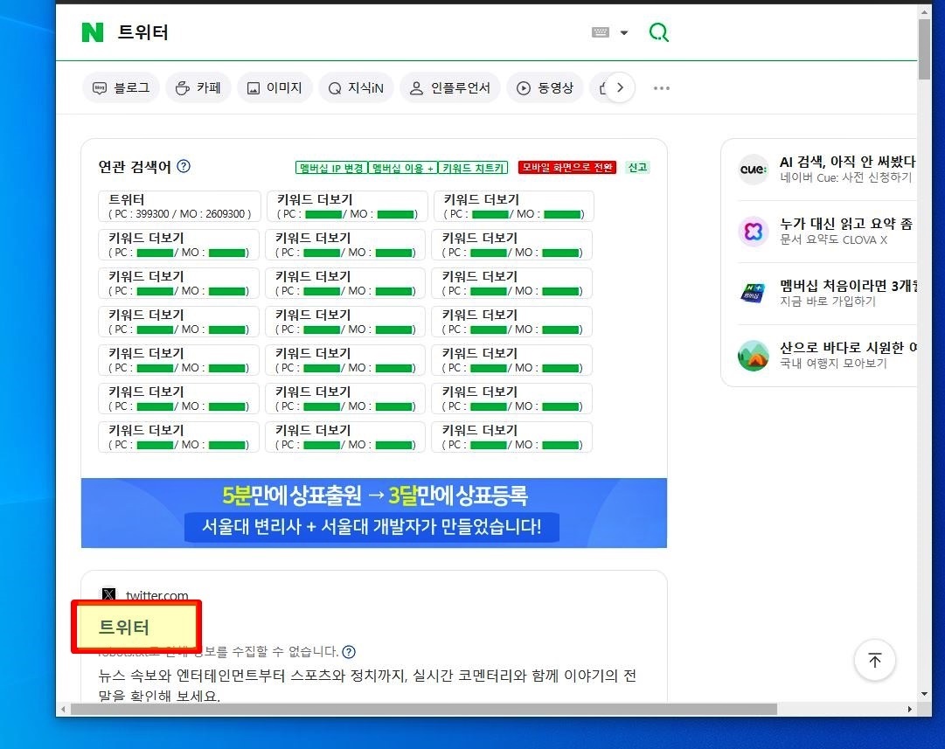
Task: Expand the keyboard input dropdown arrow
Action: [x=624, y=32]
